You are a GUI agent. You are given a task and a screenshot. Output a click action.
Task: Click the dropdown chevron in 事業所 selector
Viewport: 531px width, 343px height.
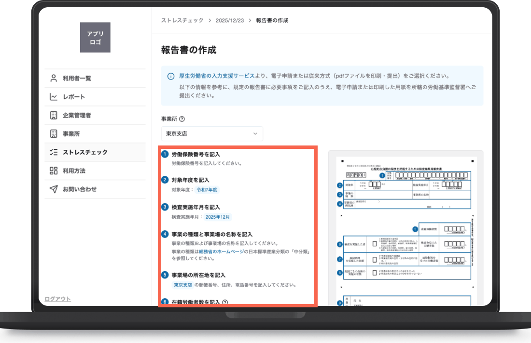(255, 134)
